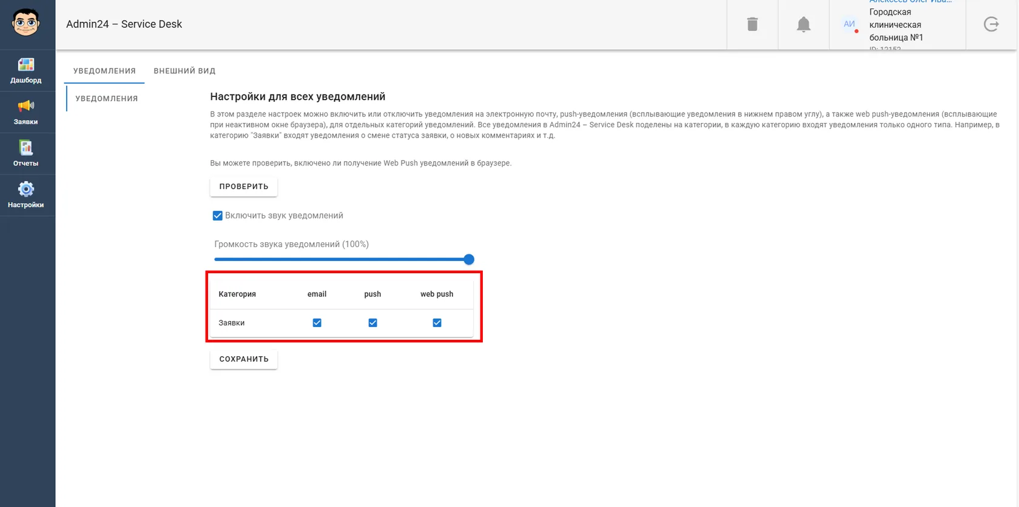Select Уведомления item in left submenu
This screenshot has width=1019, height=507.
click(x=107, y=99)
